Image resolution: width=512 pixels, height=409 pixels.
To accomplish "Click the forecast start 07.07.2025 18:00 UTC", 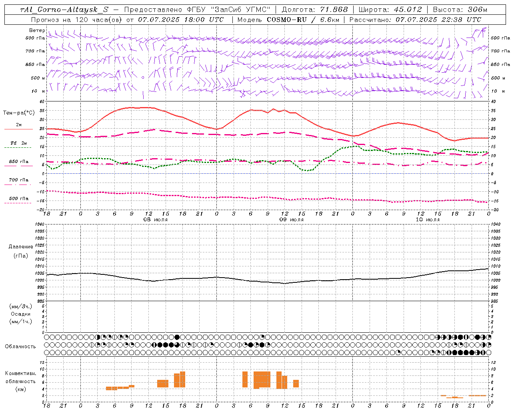I will pyautogui.click(x=180, y=20).
